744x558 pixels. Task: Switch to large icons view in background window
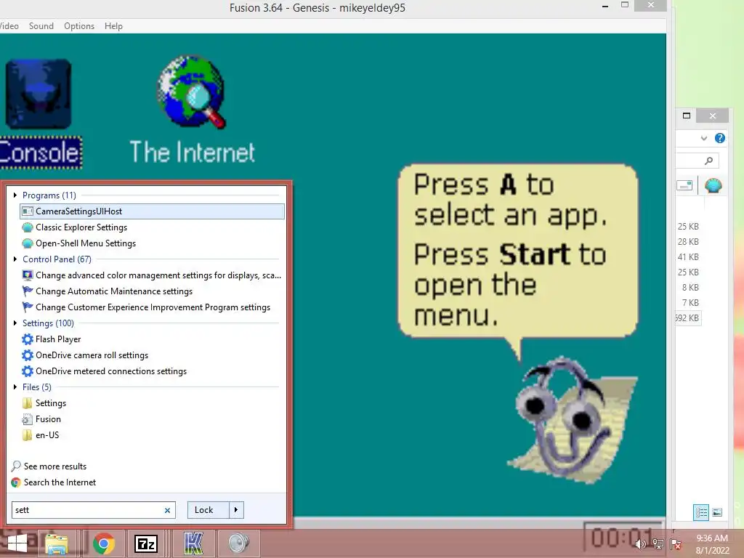point(717,512)
